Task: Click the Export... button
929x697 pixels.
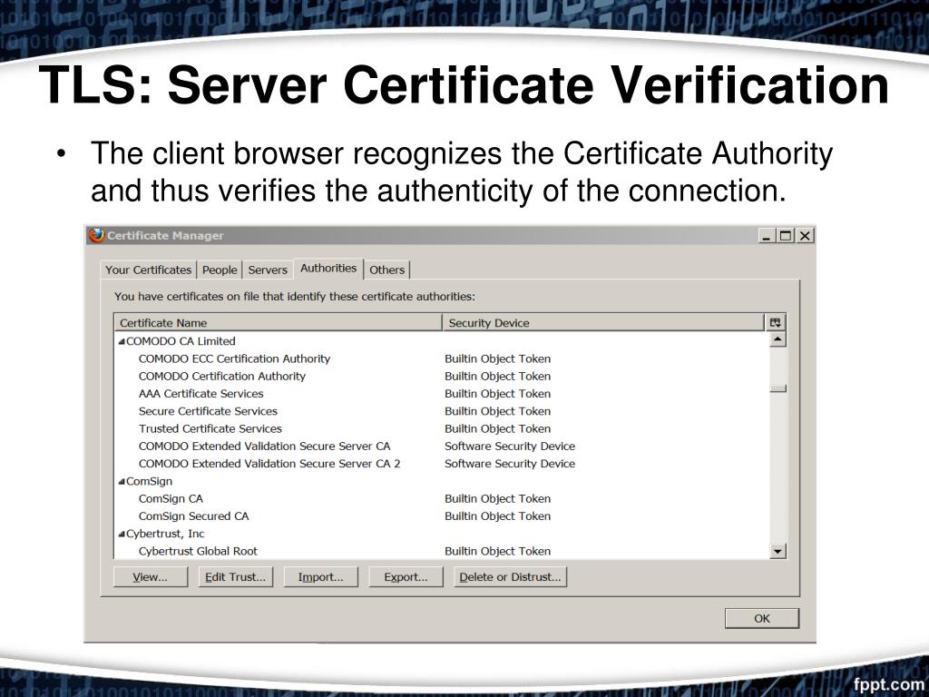Action: pos(406,576)
